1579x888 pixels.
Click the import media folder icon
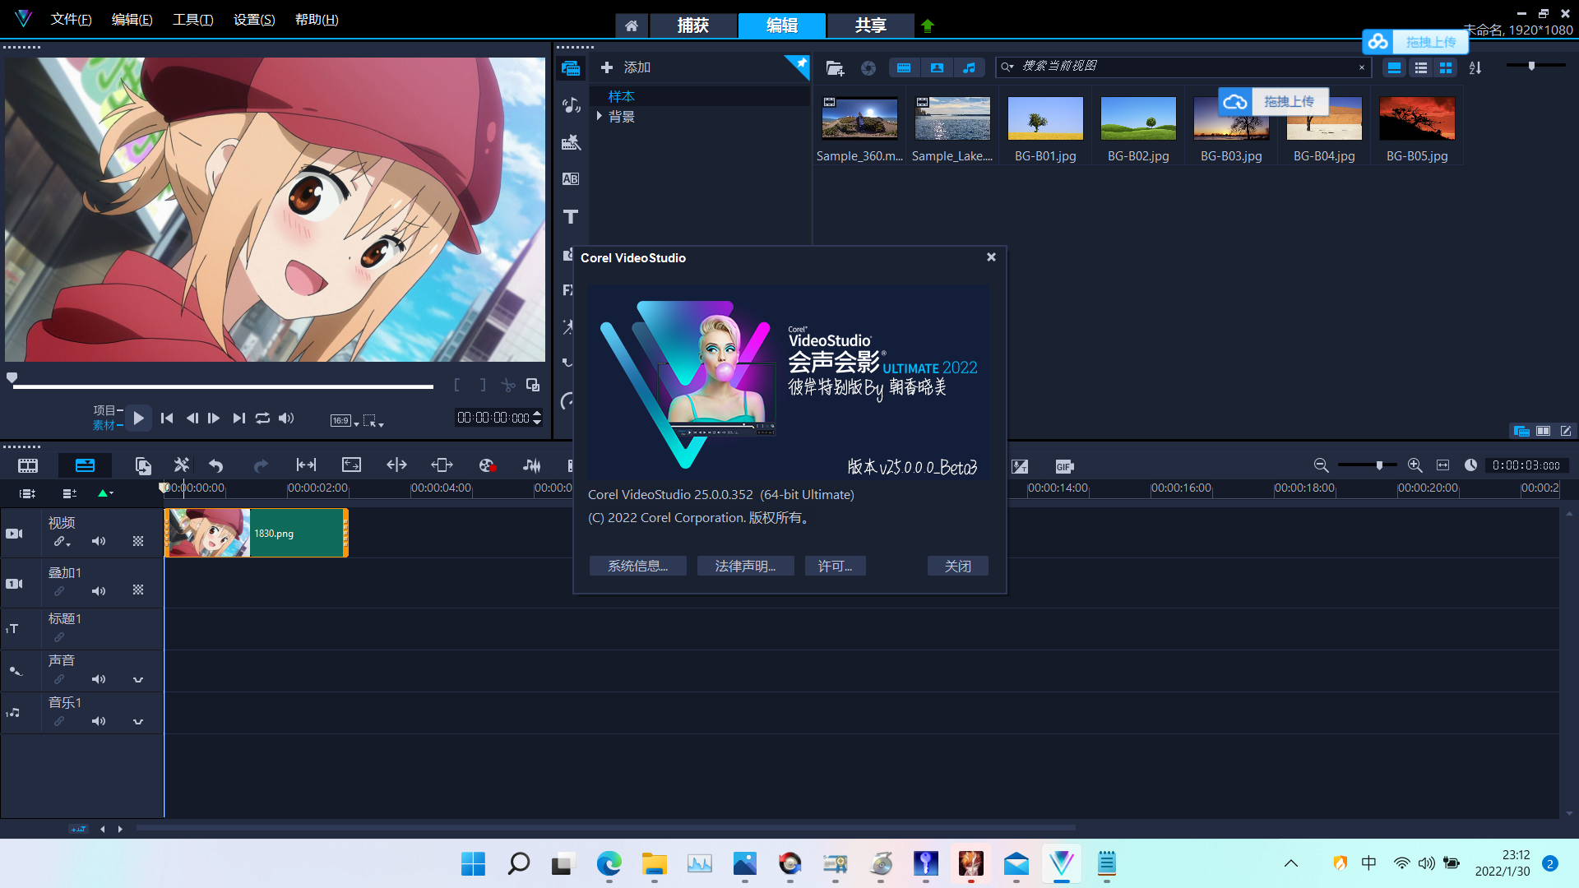(835, 68)
